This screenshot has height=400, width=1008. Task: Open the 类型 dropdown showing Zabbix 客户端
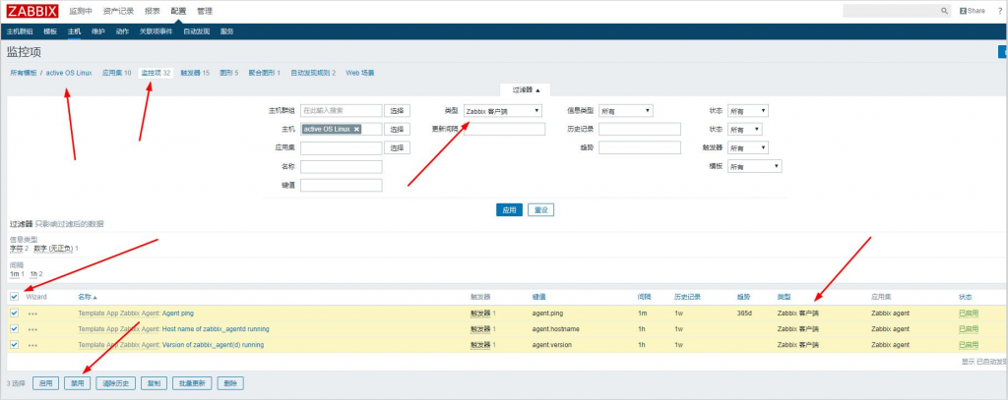click(x=503, y=111)
